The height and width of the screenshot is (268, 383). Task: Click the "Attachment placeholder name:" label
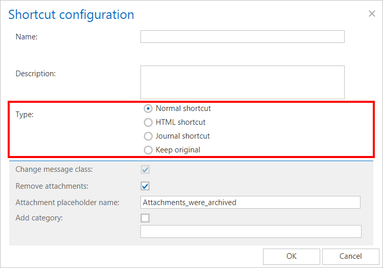click(x=67, y=203)
